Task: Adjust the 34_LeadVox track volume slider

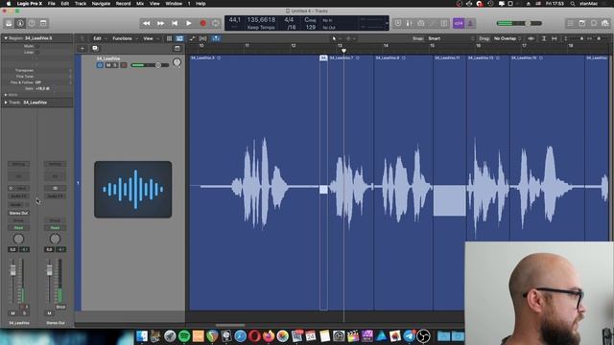Action: (150, 65)
